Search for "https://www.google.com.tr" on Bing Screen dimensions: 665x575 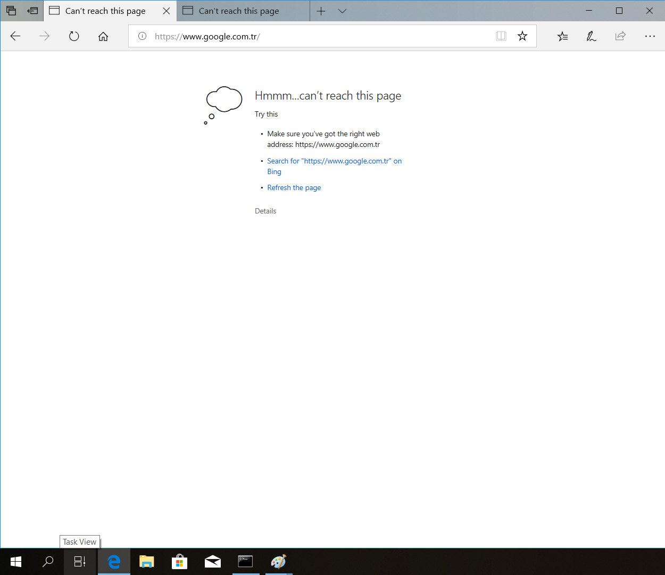[x=335, y=166]
